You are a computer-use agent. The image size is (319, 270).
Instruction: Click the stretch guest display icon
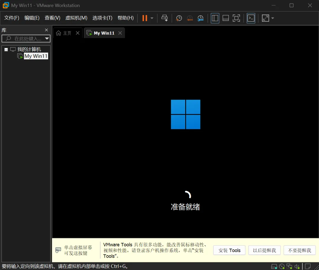click(x=266, y=18)
